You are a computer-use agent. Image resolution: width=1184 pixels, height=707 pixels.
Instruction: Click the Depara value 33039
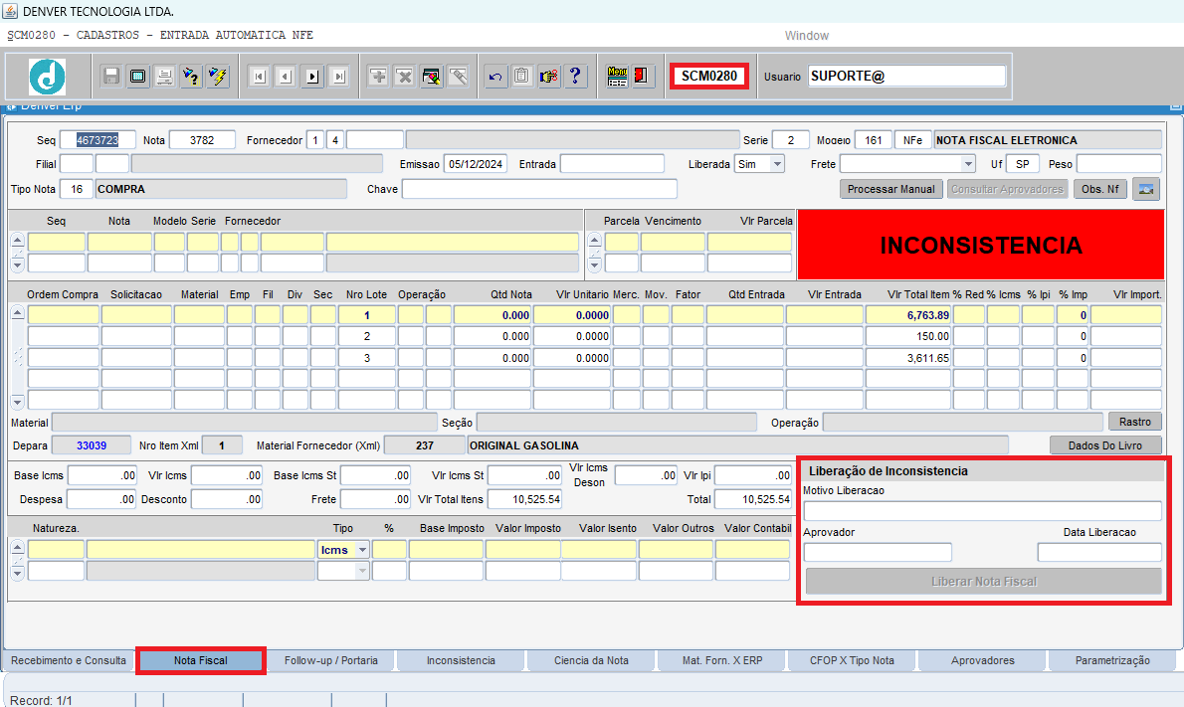pyautogui.click(x=92, y=445)
